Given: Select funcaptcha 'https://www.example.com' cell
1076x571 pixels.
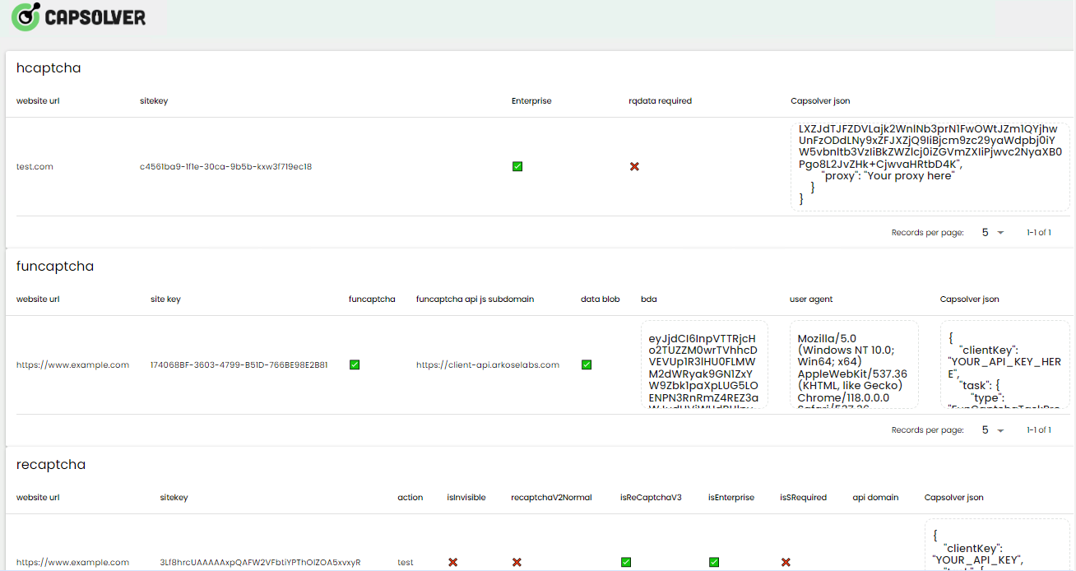Looking at the screenshot, I should point(72,364).
